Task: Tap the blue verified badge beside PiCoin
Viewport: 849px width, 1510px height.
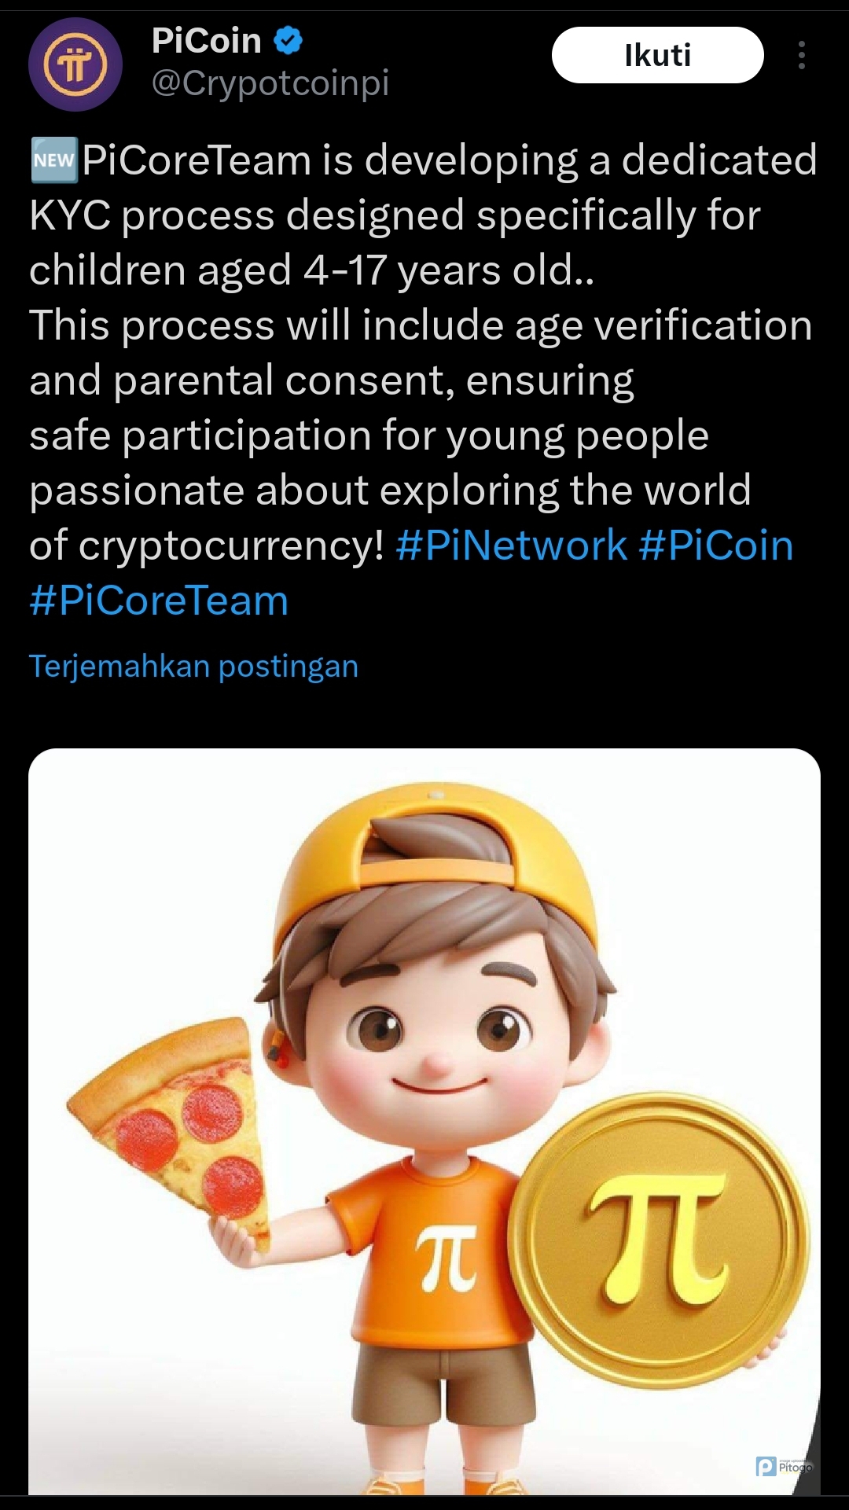Action: [288, 40]
